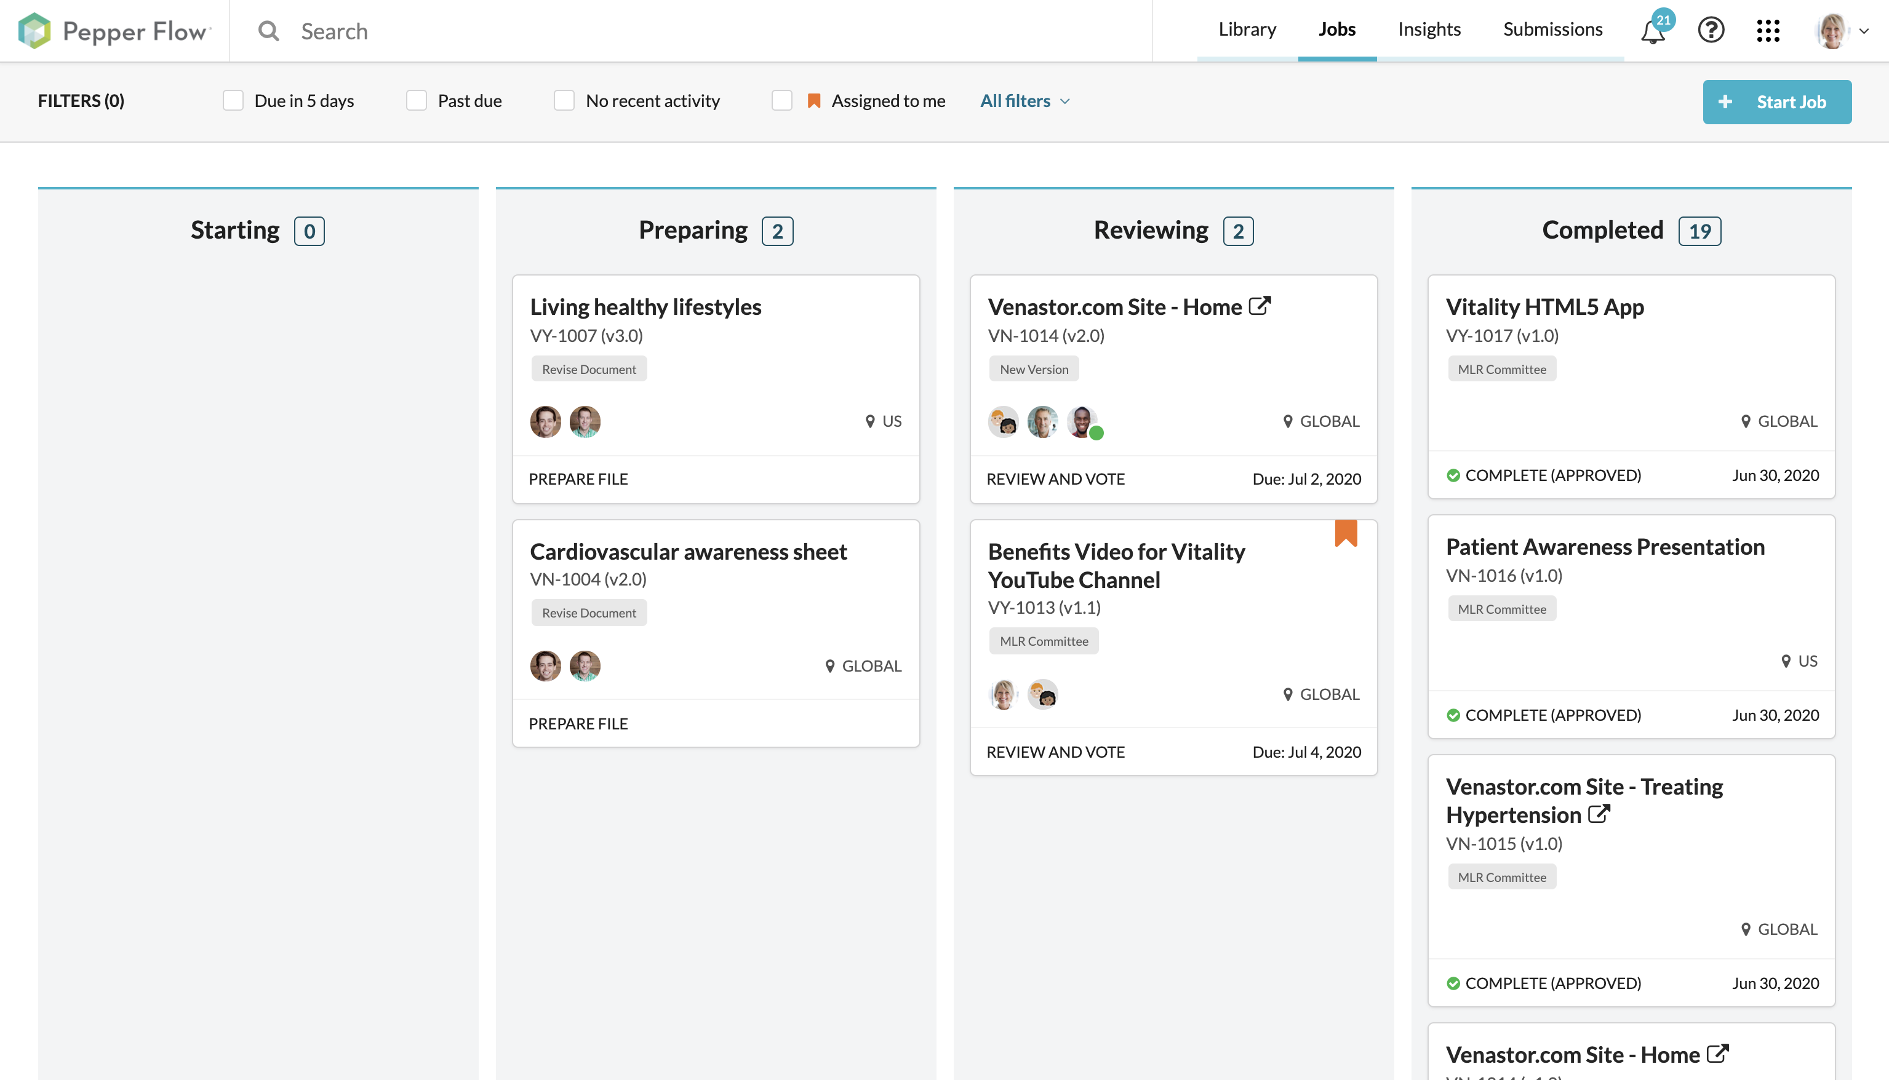This screenshot has width=1889, height=1080.
Task: Open external link icon on Venastor.com Site - Home
Action: tap(1260, 306)
